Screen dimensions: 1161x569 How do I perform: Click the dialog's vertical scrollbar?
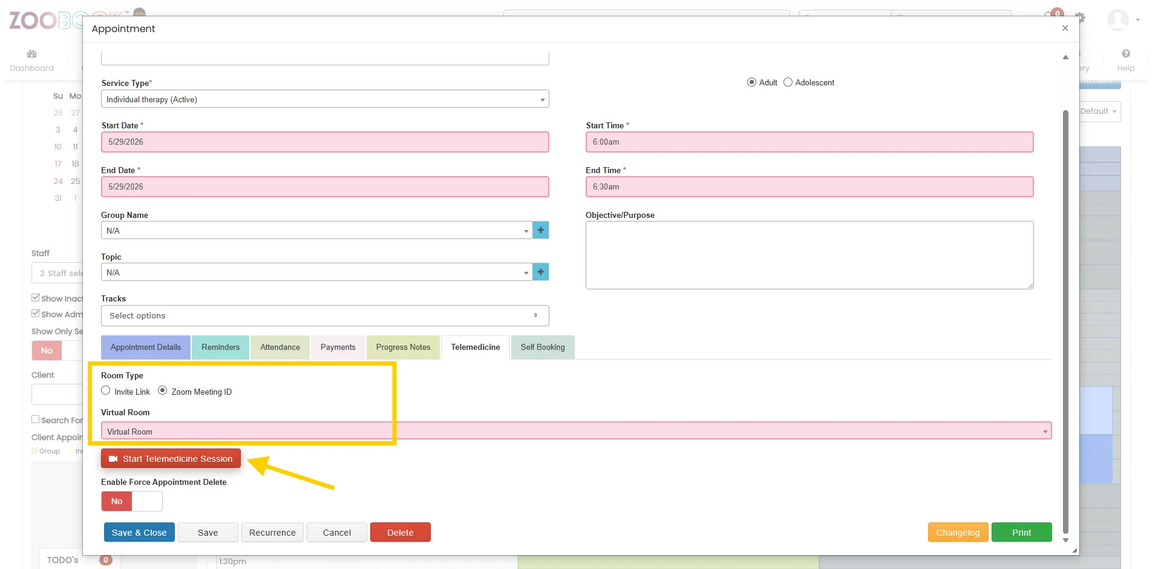1065,321
